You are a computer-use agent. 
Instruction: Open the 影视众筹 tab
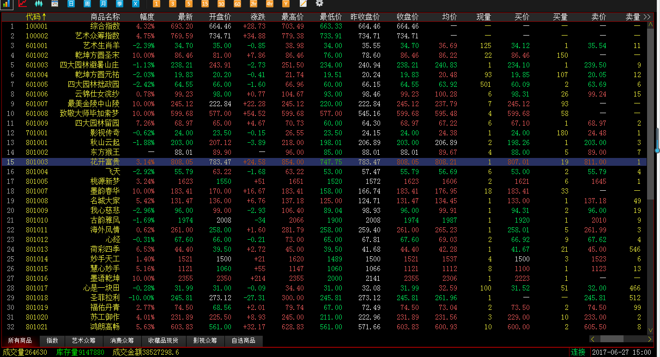point(205,341)
